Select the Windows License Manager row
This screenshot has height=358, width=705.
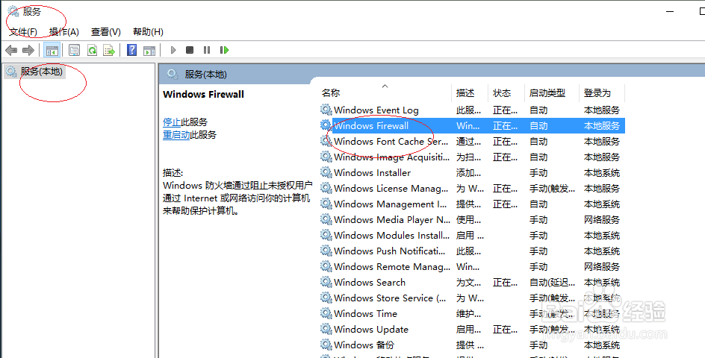tap(472, 189)
